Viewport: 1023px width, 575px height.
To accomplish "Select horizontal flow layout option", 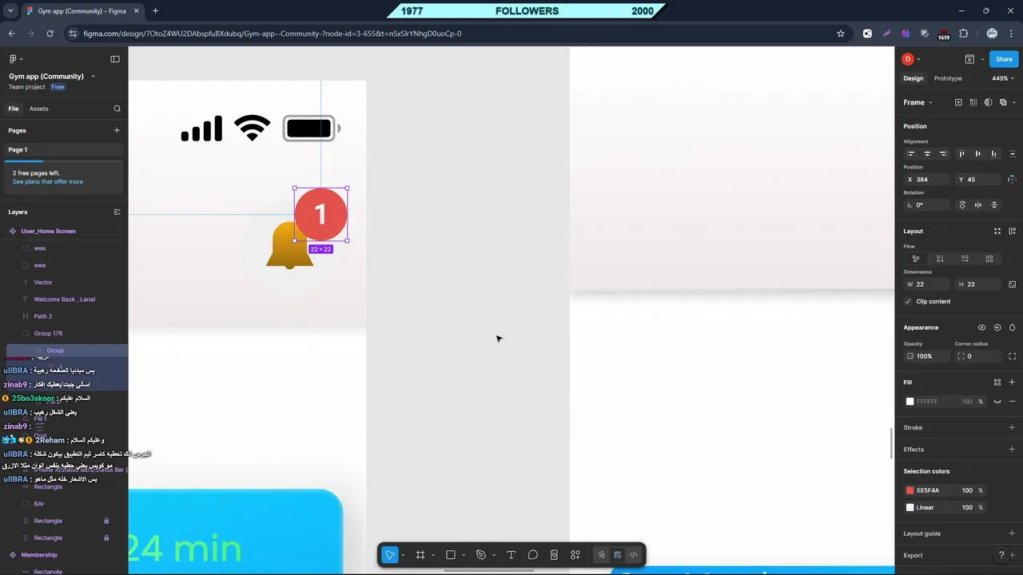I will point(965,259).
